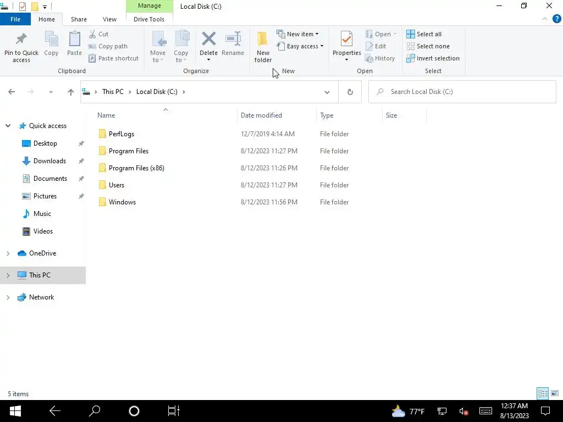Open Windows Start menu
563x422 pixels.
pos(15,411)
